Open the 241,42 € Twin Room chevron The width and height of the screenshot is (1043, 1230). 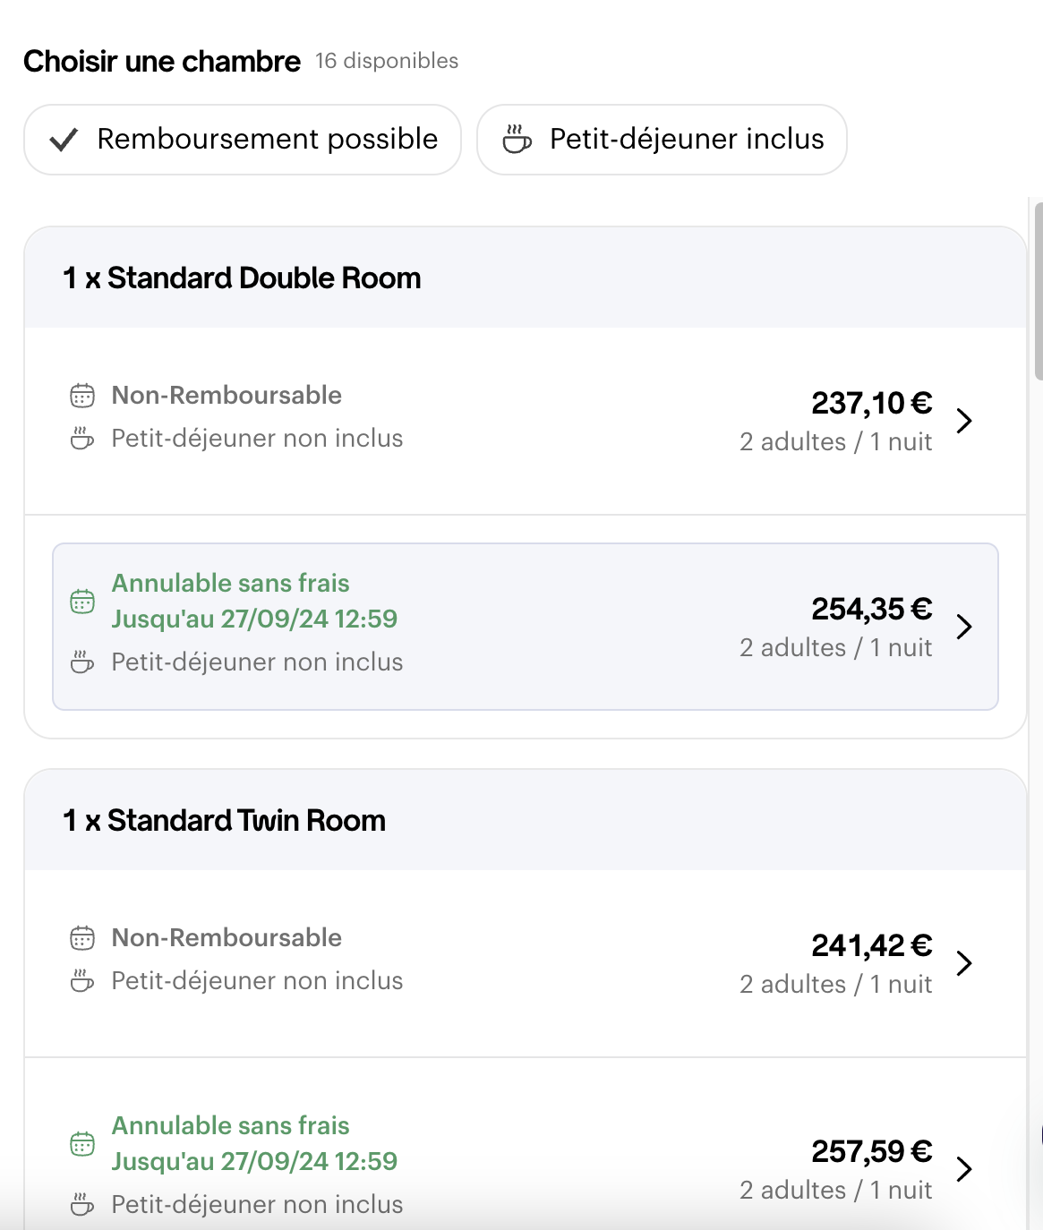[964, 963]
